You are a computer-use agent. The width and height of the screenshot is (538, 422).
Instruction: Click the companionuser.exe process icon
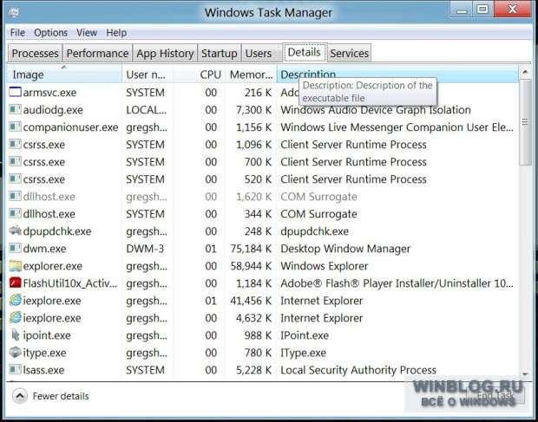15,127
